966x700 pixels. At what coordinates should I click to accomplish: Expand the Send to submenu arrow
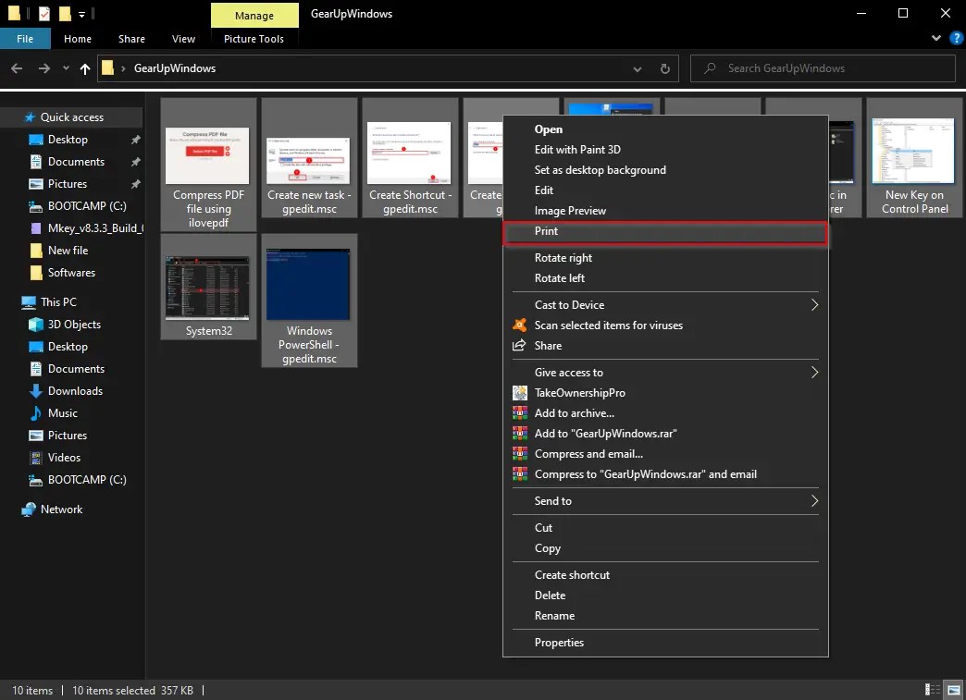point(814,501)
